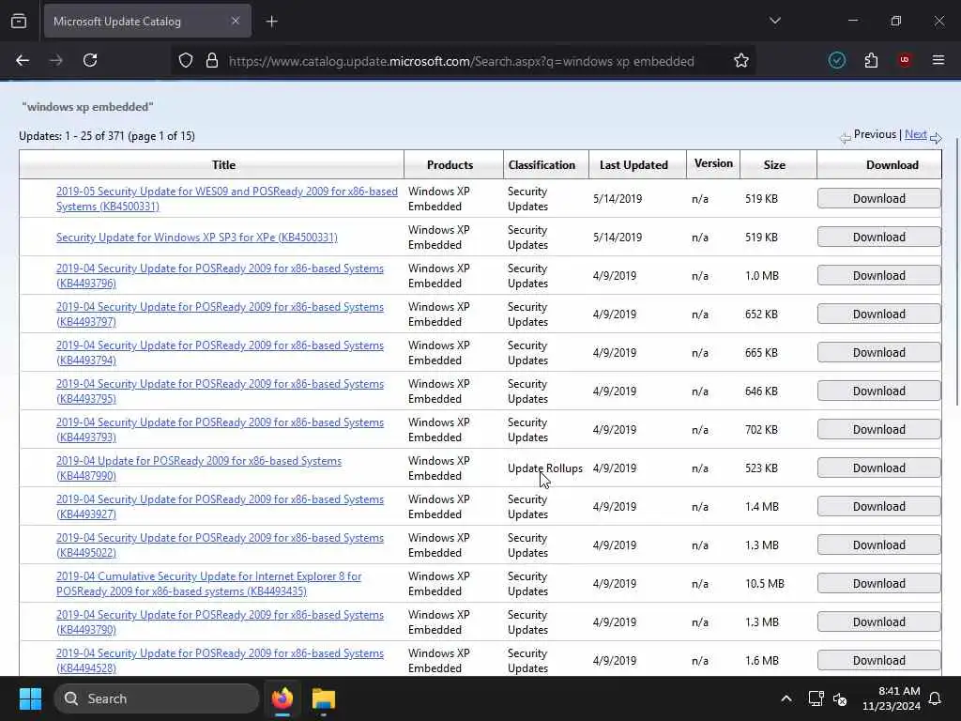The width and height of the screenshot is (961, 721).
Task: Open 2019-04 Update KB4487990 link
Action: [199, 468]
